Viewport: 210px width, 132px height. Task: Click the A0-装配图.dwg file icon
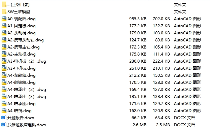pos(4,19)
